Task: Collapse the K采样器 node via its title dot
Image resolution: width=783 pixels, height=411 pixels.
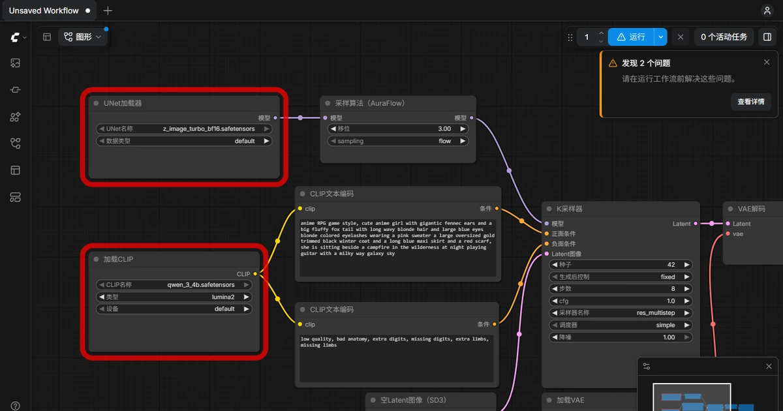Action: tap(549, 209)
